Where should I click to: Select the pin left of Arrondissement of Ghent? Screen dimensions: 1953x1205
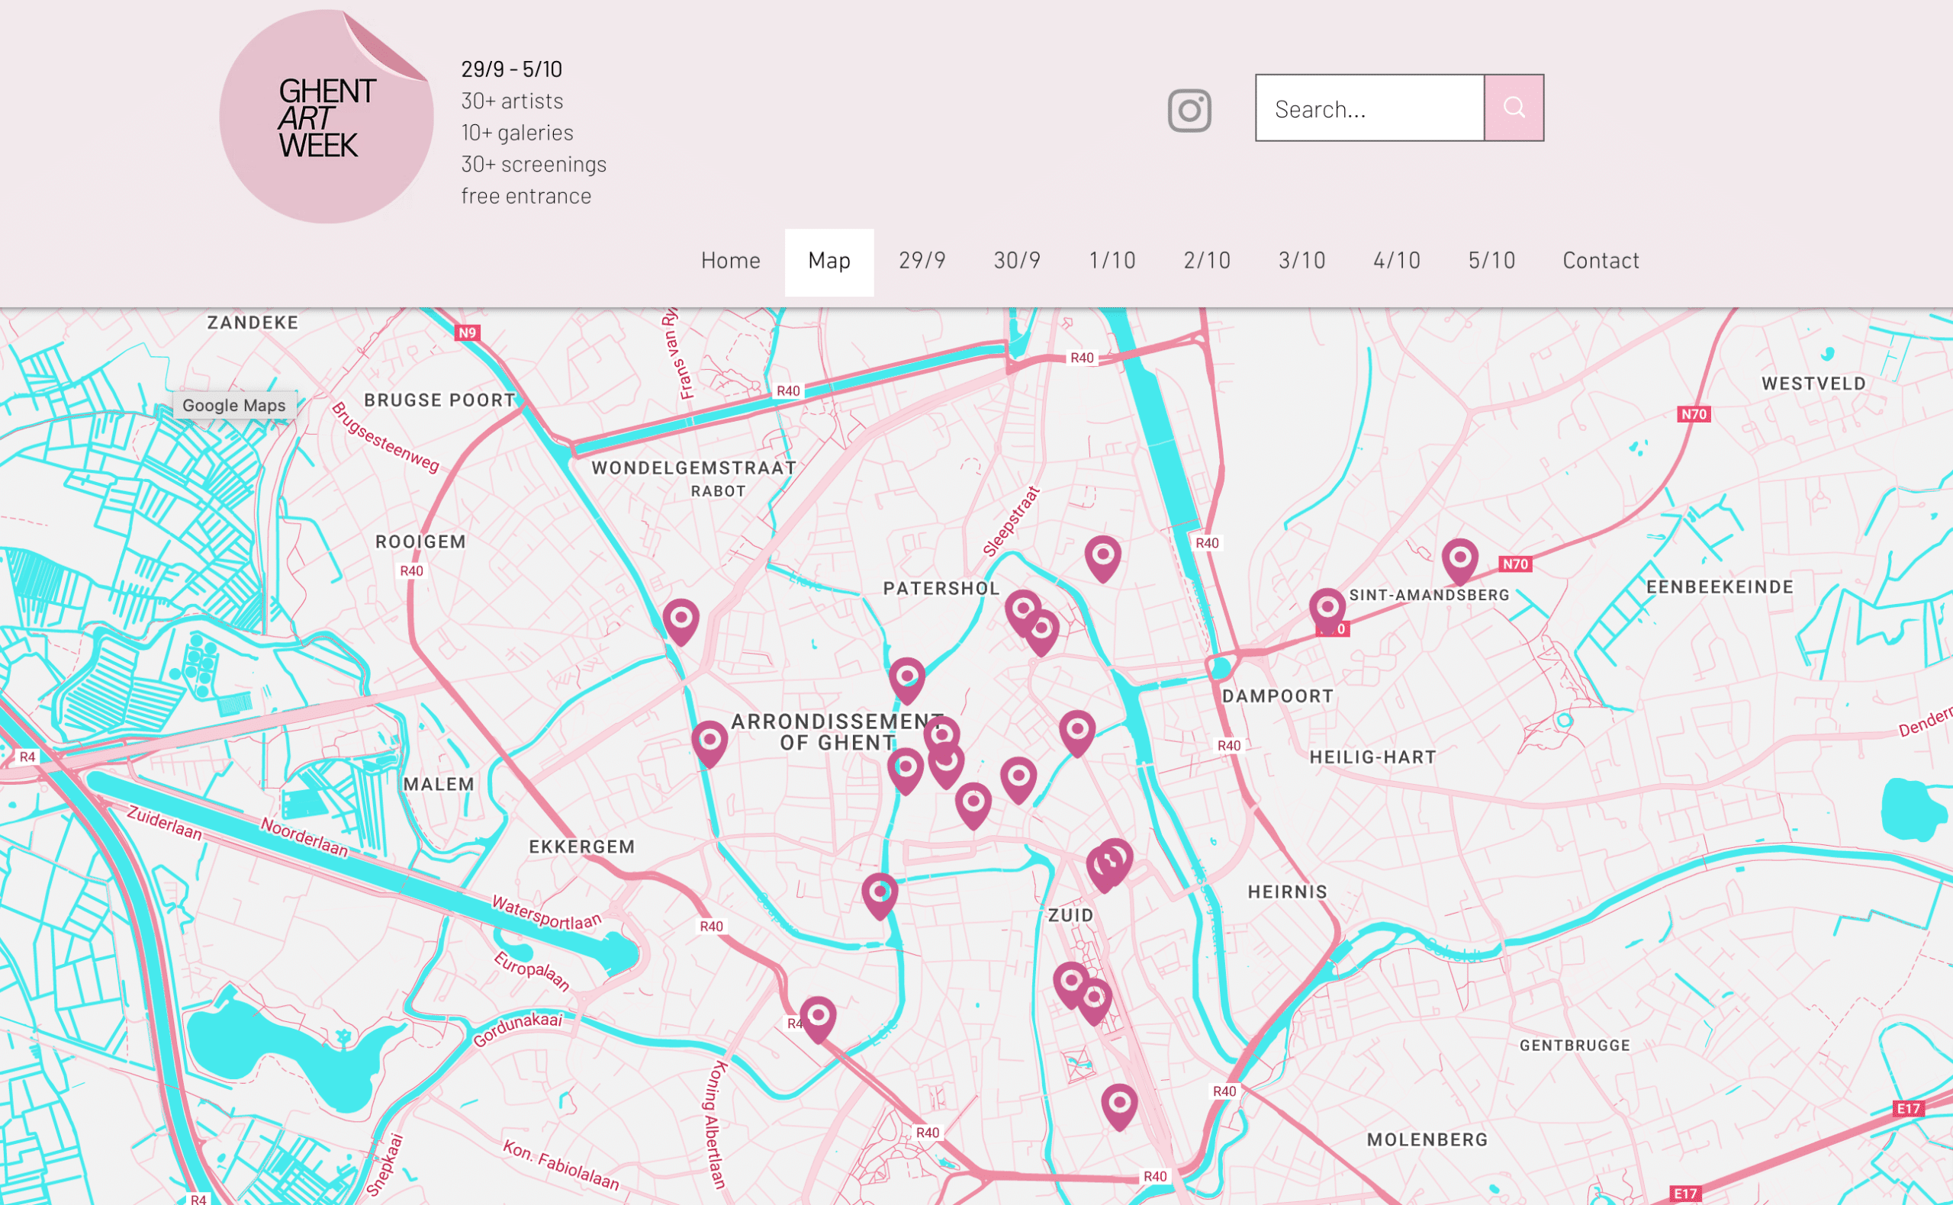709,744
